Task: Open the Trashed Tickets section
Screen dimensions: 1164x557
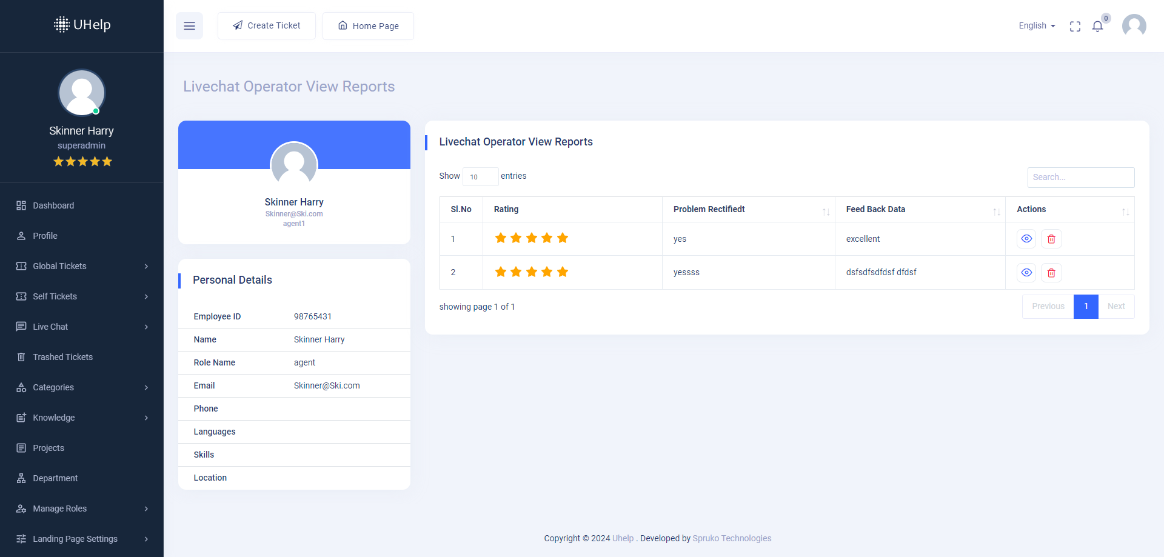Action: (x=62, y=357)
